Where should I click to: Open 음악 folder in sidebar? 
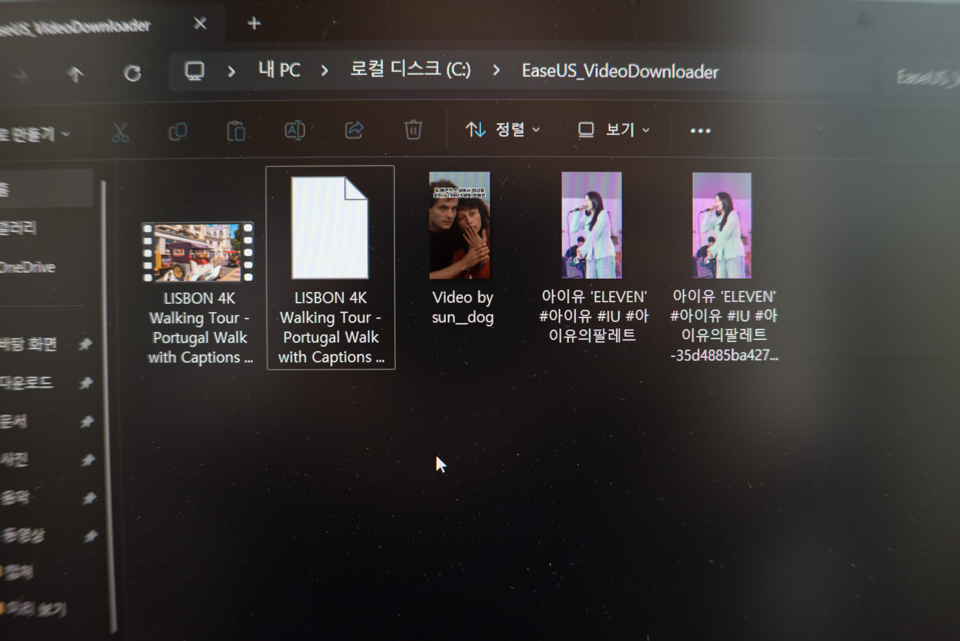15,497
